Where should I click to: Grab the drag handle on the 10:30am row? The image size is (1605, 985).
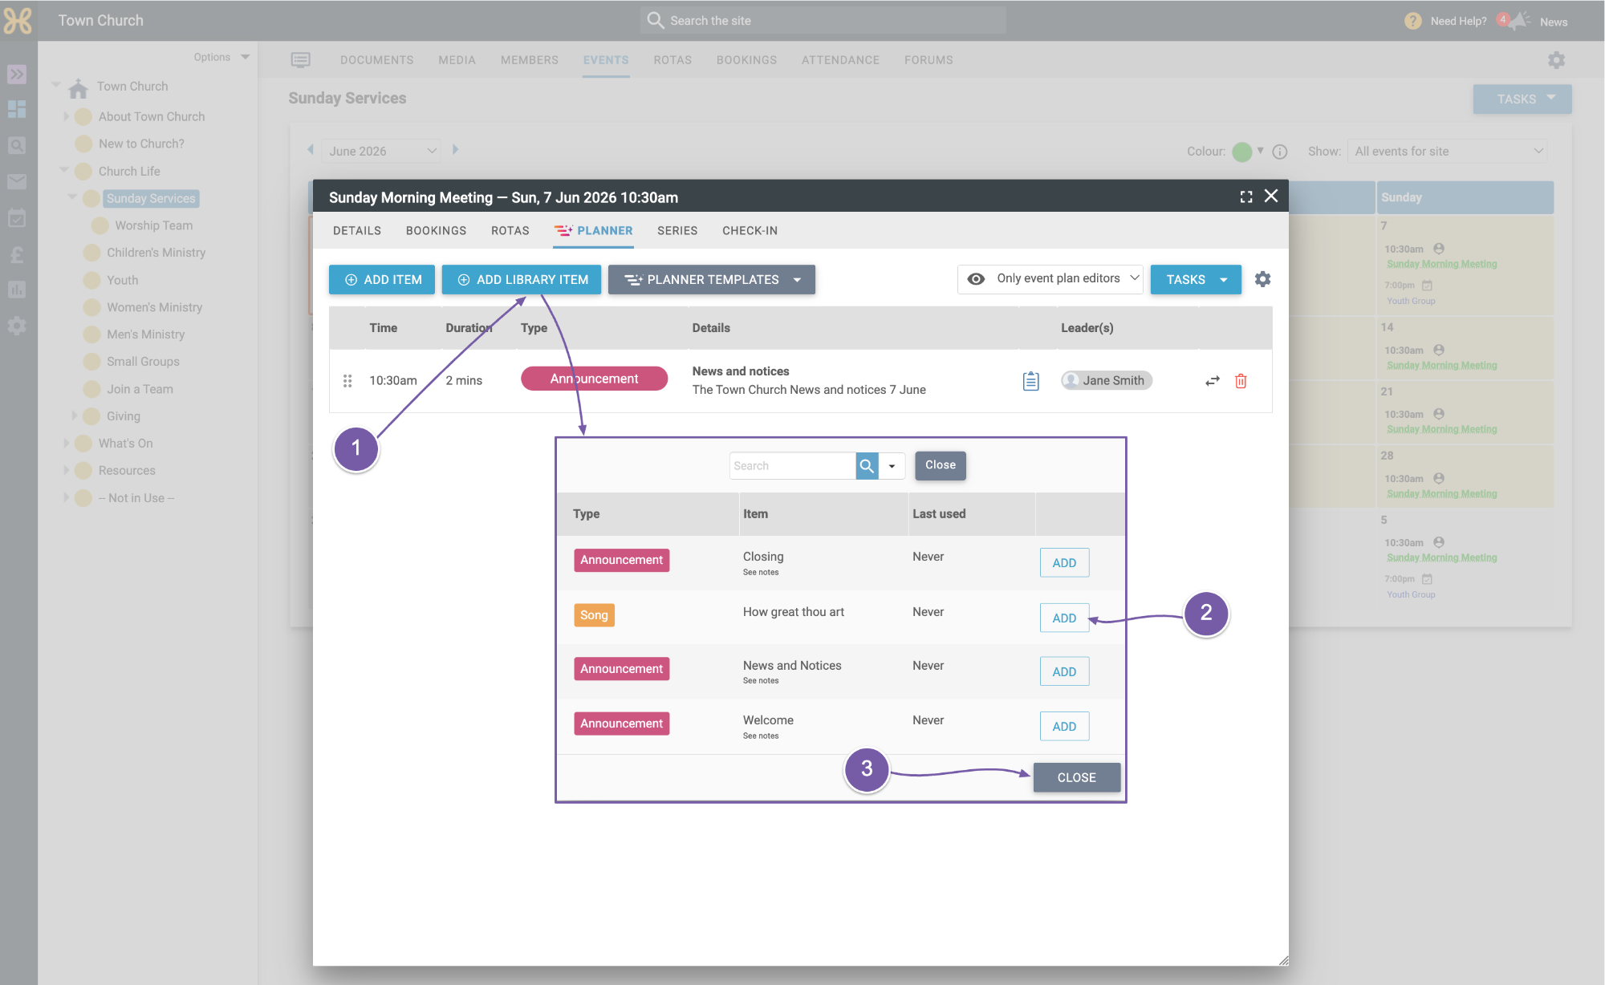(347, 381)
